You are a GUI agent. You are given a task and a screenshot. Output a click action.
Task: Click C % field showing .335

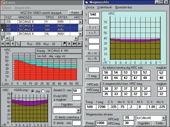[113, 107]
